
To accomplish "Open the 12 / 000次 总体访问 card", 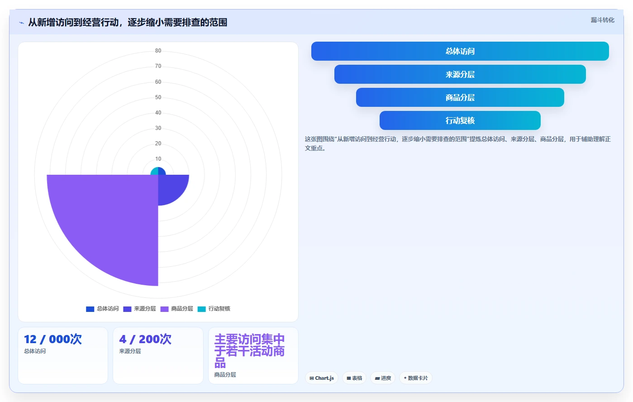I will coord(63,355).
